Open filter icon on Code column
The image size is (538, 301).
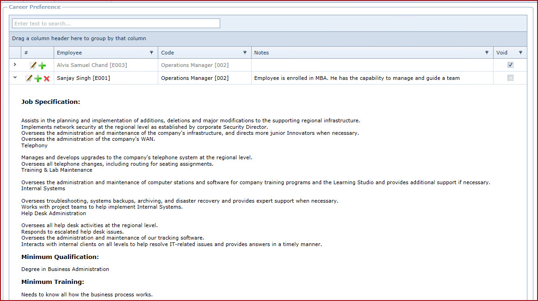[245, 53]
